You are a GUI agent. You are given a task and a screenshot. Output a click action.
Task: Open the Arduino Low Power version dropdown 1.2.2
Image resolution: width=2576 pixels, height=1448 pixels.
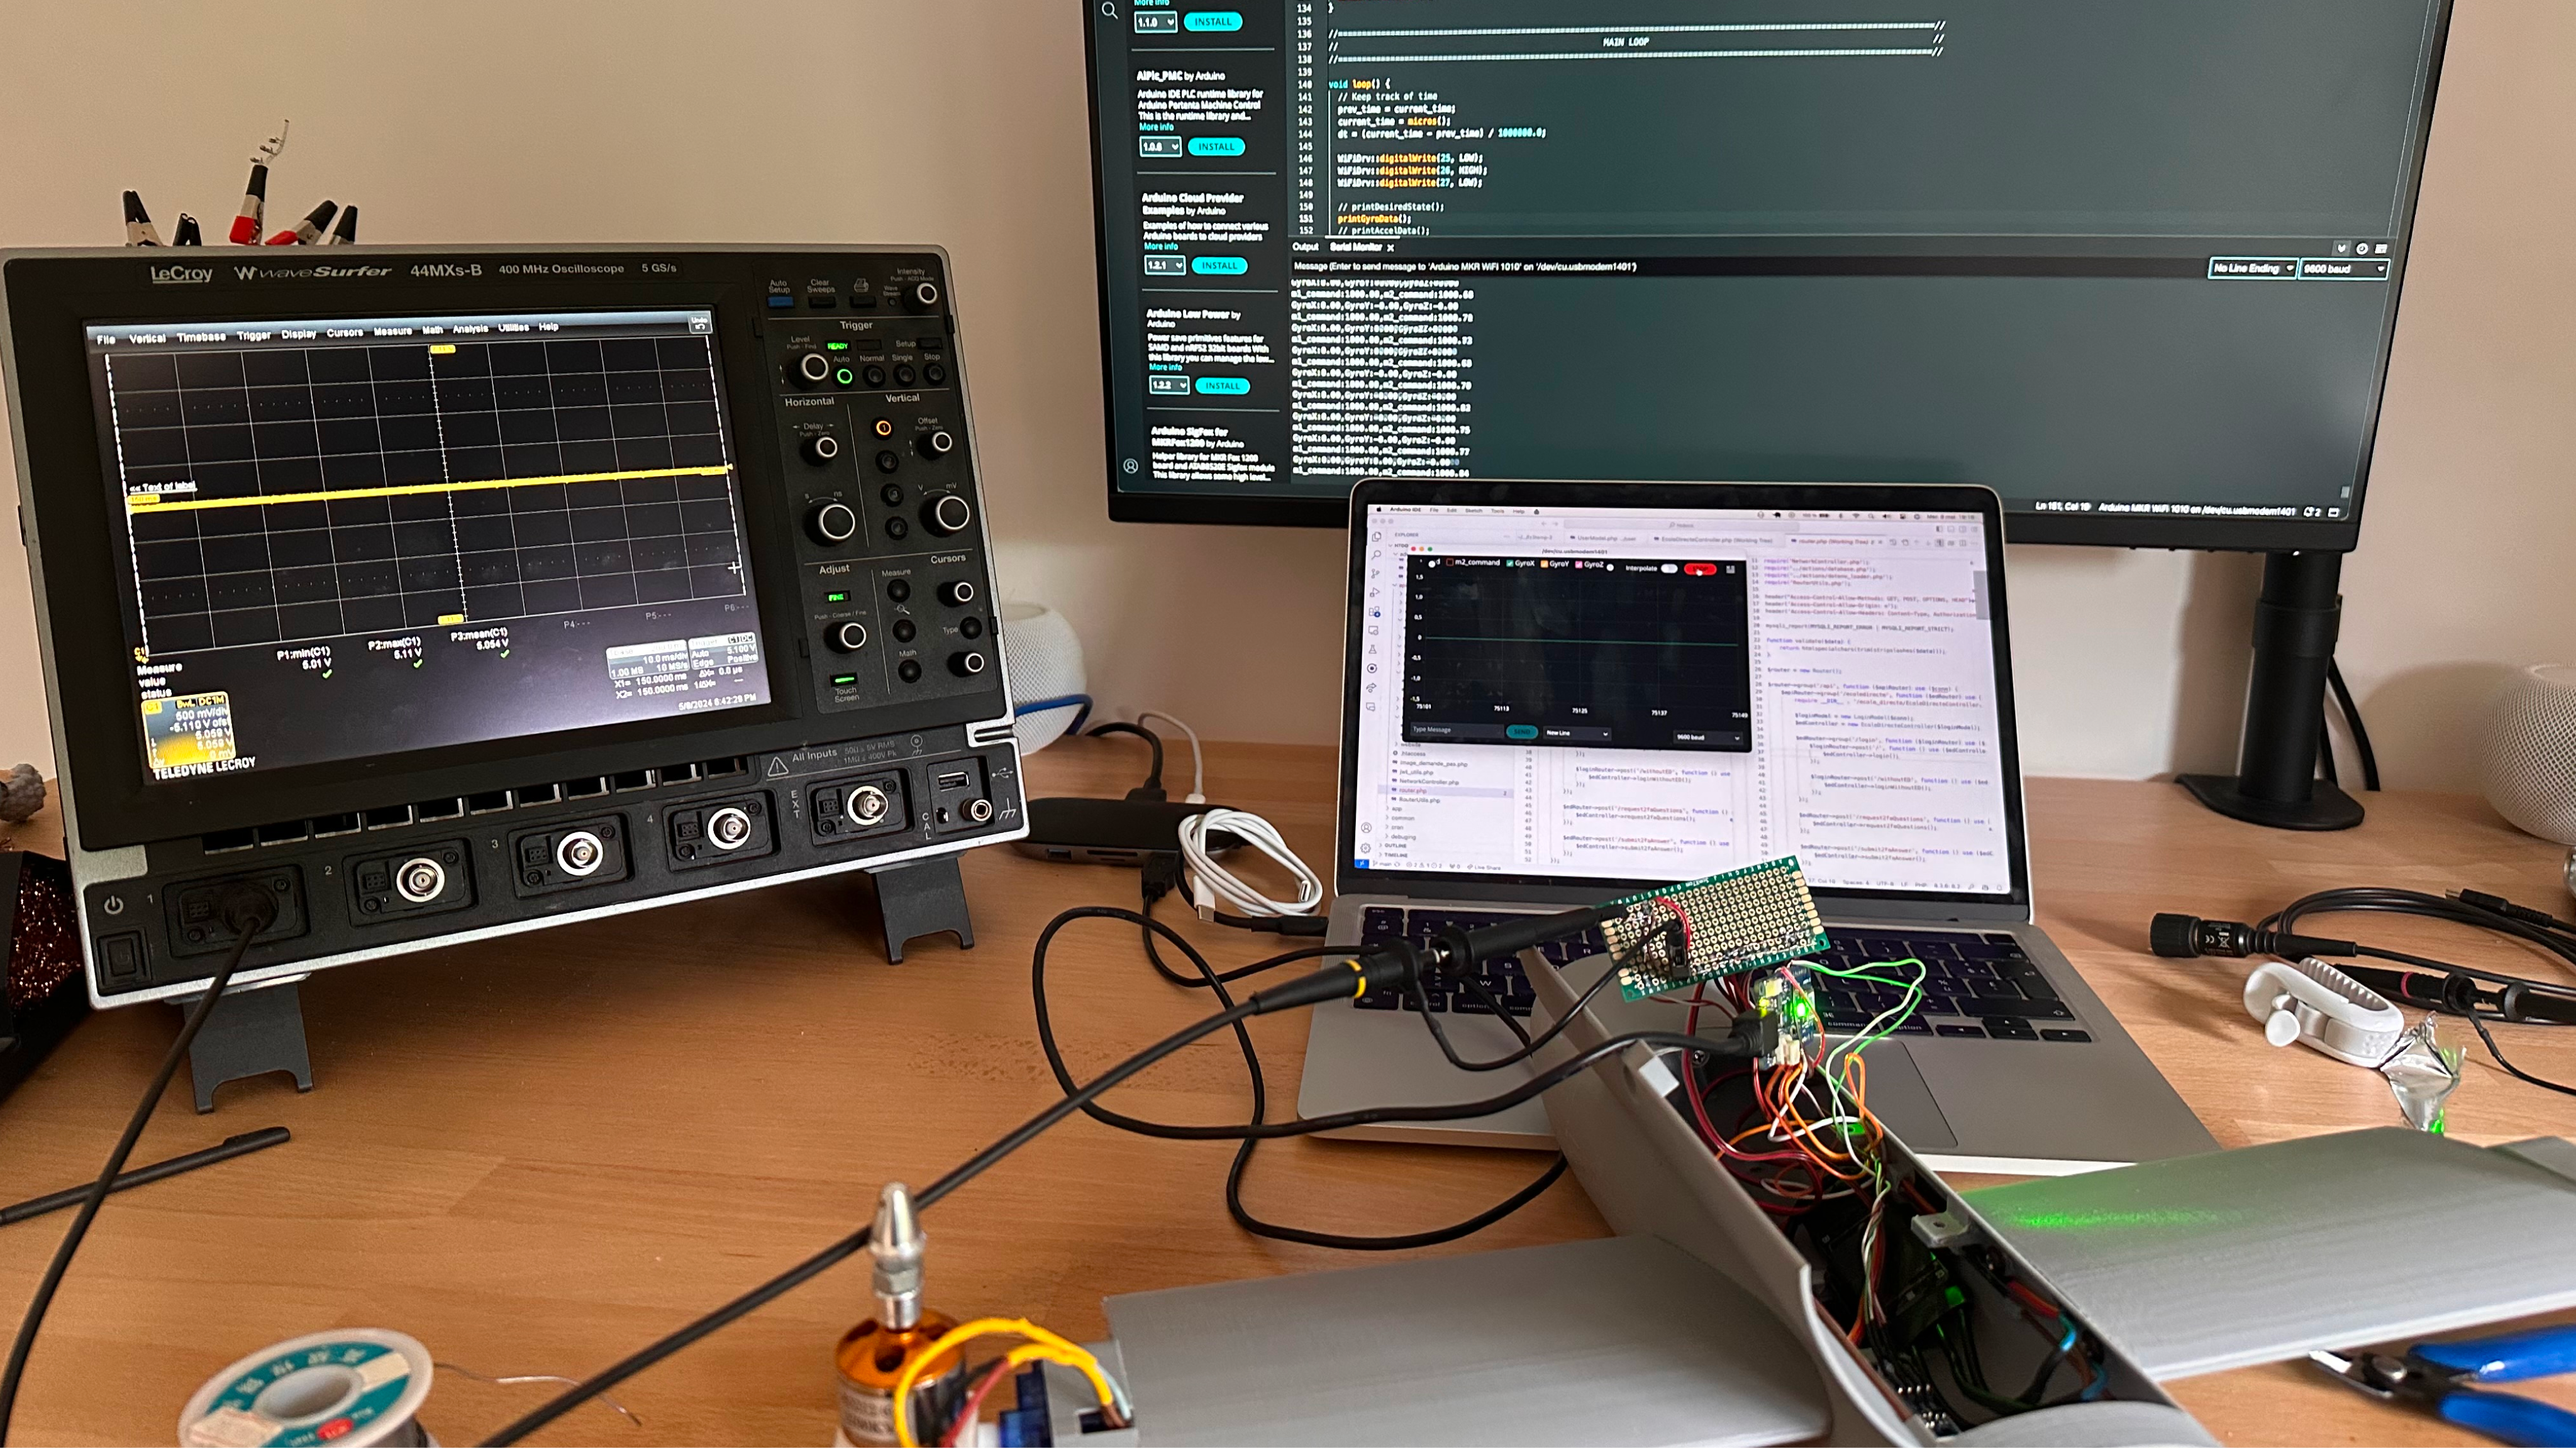coord(1169,386)
